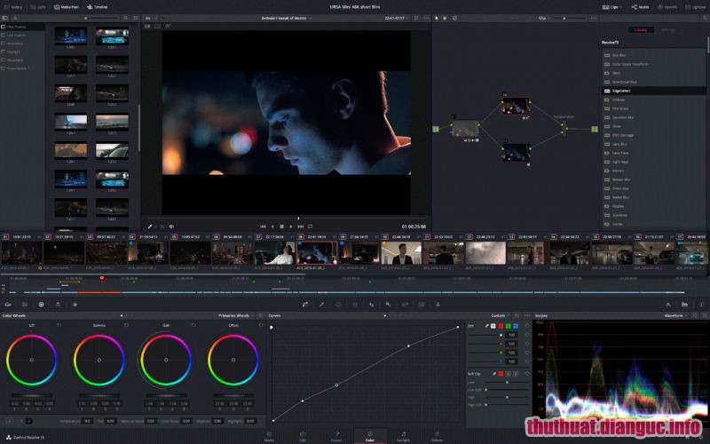This screenshot has width=710, height=444.
Task: Play the clip in reverse
Action: click(x=272, y=226)
